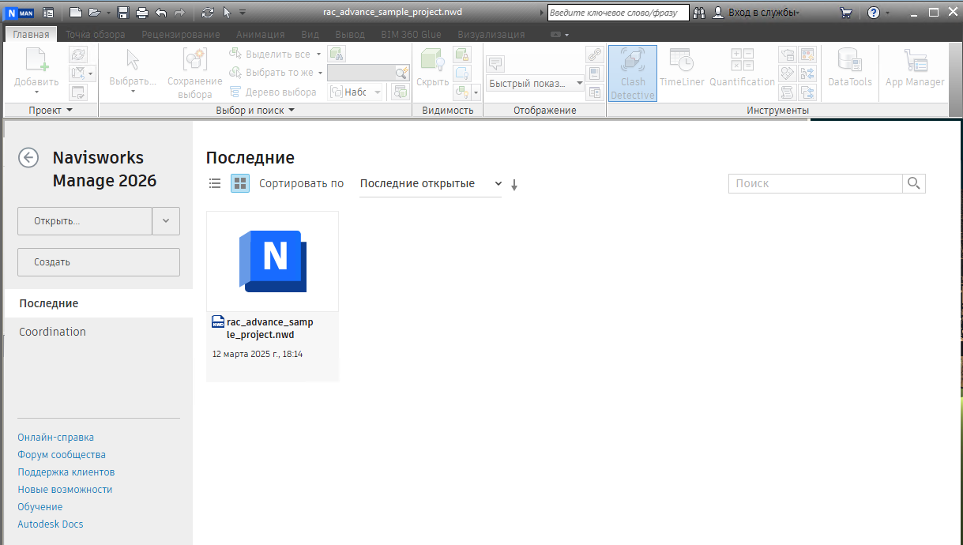Click the binoculars search icon

pos(699,13)
